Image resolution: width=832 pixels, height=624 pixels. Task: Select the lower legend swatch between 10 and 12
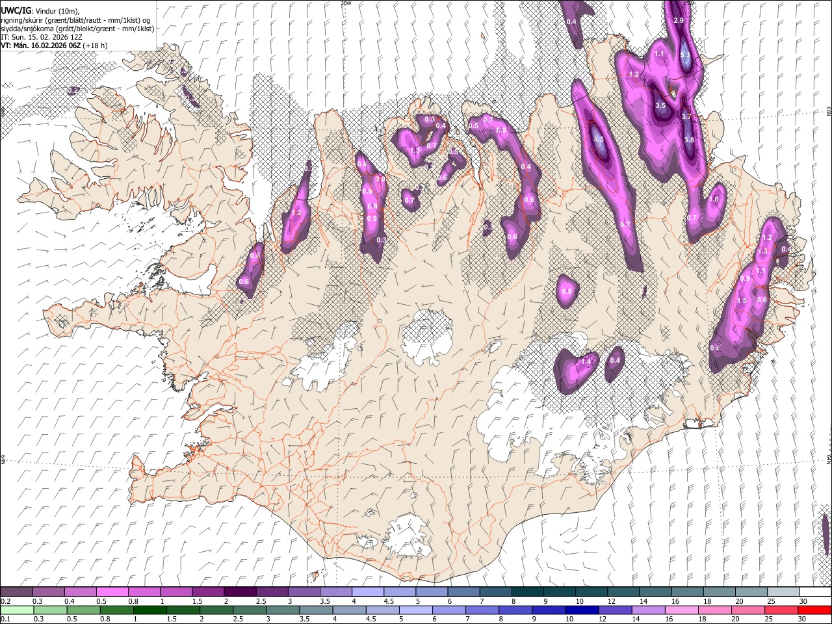coord(581,610)
